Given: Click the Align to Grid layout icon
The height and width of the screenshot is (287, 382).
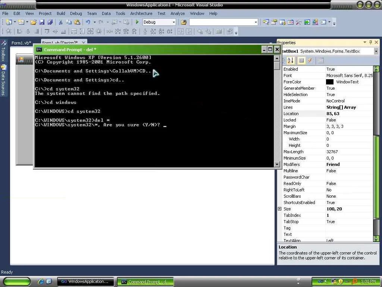Looking at the screenshot, I should click(9, 31).
